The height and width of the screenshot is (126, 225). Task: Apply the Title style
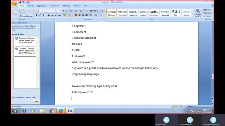(176, 13)
